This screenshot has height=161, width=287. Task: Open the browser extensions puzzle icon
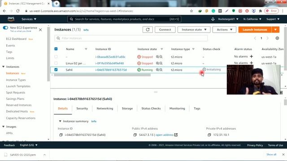260,11
